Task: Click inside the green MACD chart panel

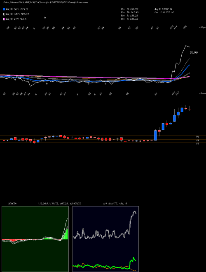Action: pyautogui.click(x=35, y=239)
